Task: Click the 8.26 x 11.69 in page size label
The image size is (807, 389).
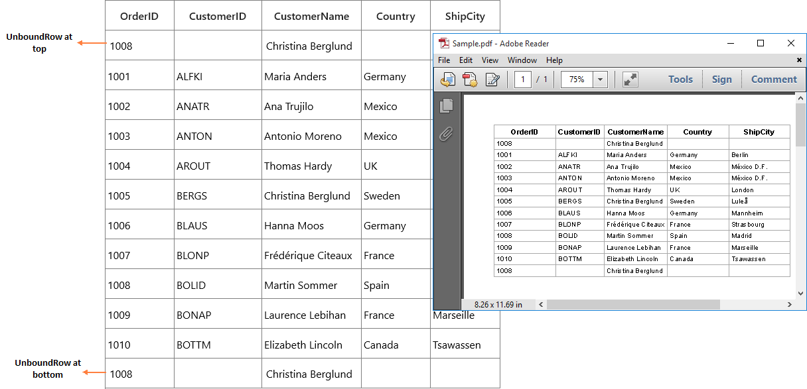Action: [498, 305]
